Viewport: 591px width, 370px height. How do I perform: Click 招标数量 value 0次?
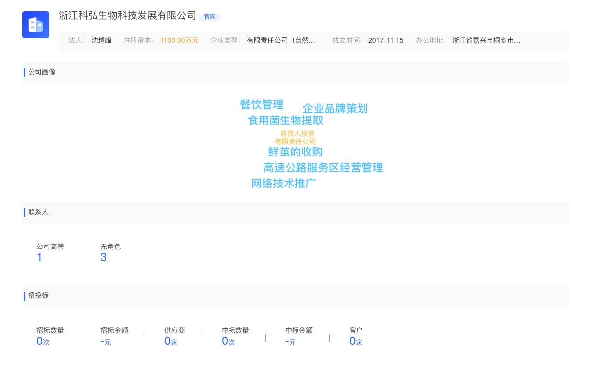point(43,341)
